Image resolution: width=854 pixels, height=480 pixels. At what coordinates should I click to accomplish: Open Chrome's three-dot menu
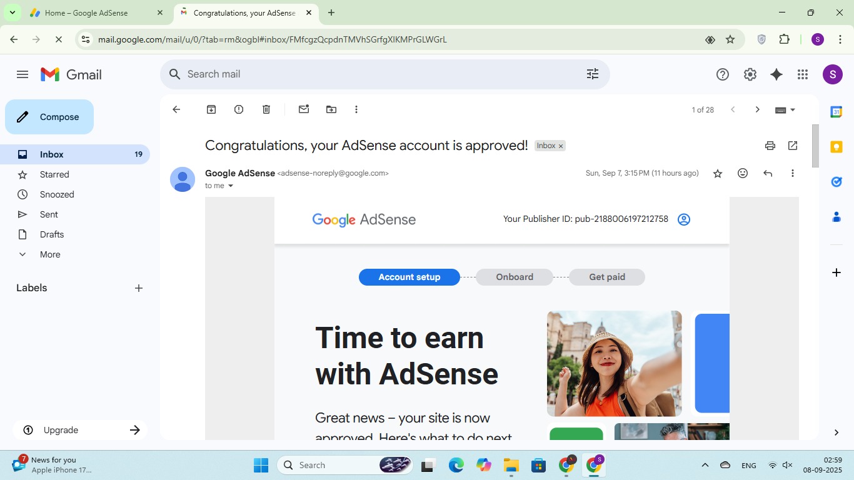pyautogui.click(x=840, y=39)
